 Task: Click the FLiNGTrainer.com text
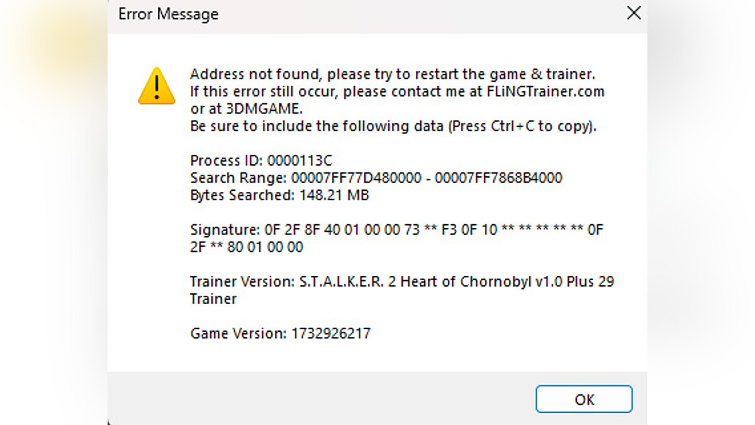pyautogui.click(x=545, y=91)
